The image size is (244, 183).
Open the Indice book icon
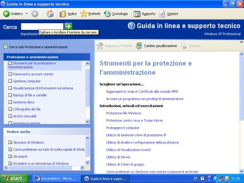[63, 14]
